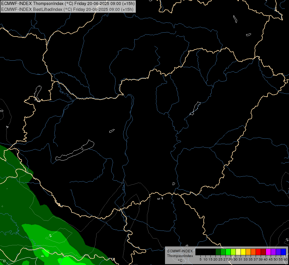Click the magenta 40–45 legend swatch
This screenshot has width=289, height=265.
268,252
